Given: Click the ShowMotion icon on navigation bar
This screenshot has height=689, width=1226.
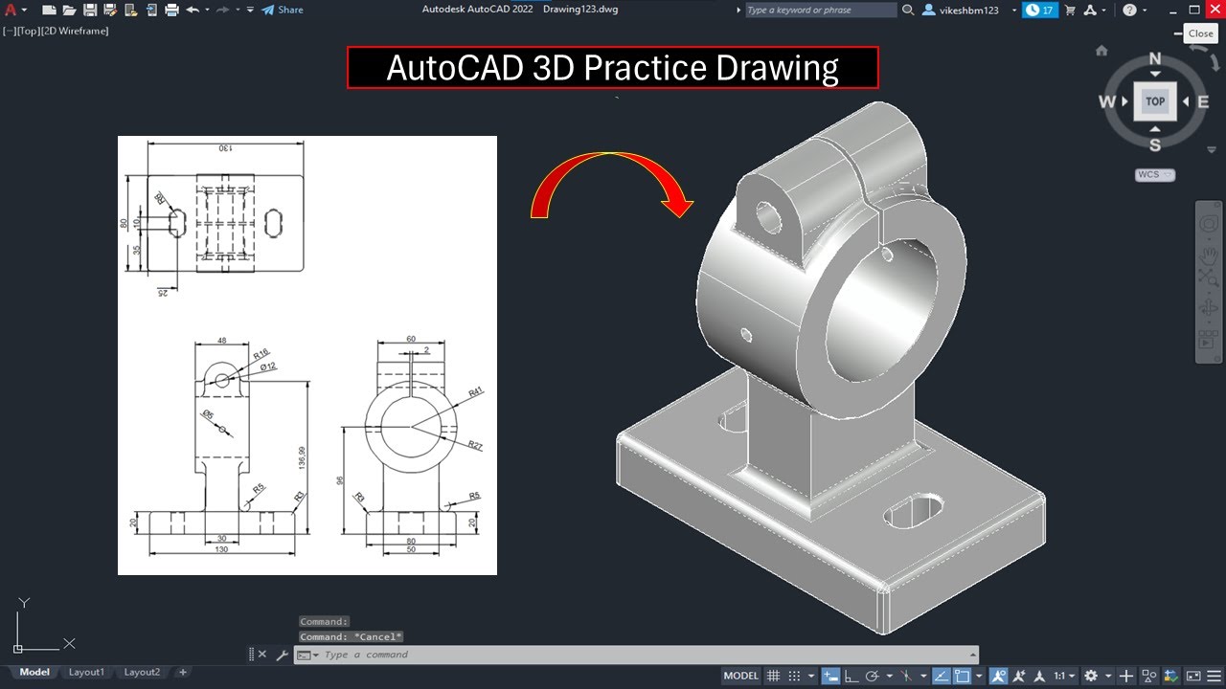Looking at the screenshot, I should pyautogui.click(x=1210, y=340).
